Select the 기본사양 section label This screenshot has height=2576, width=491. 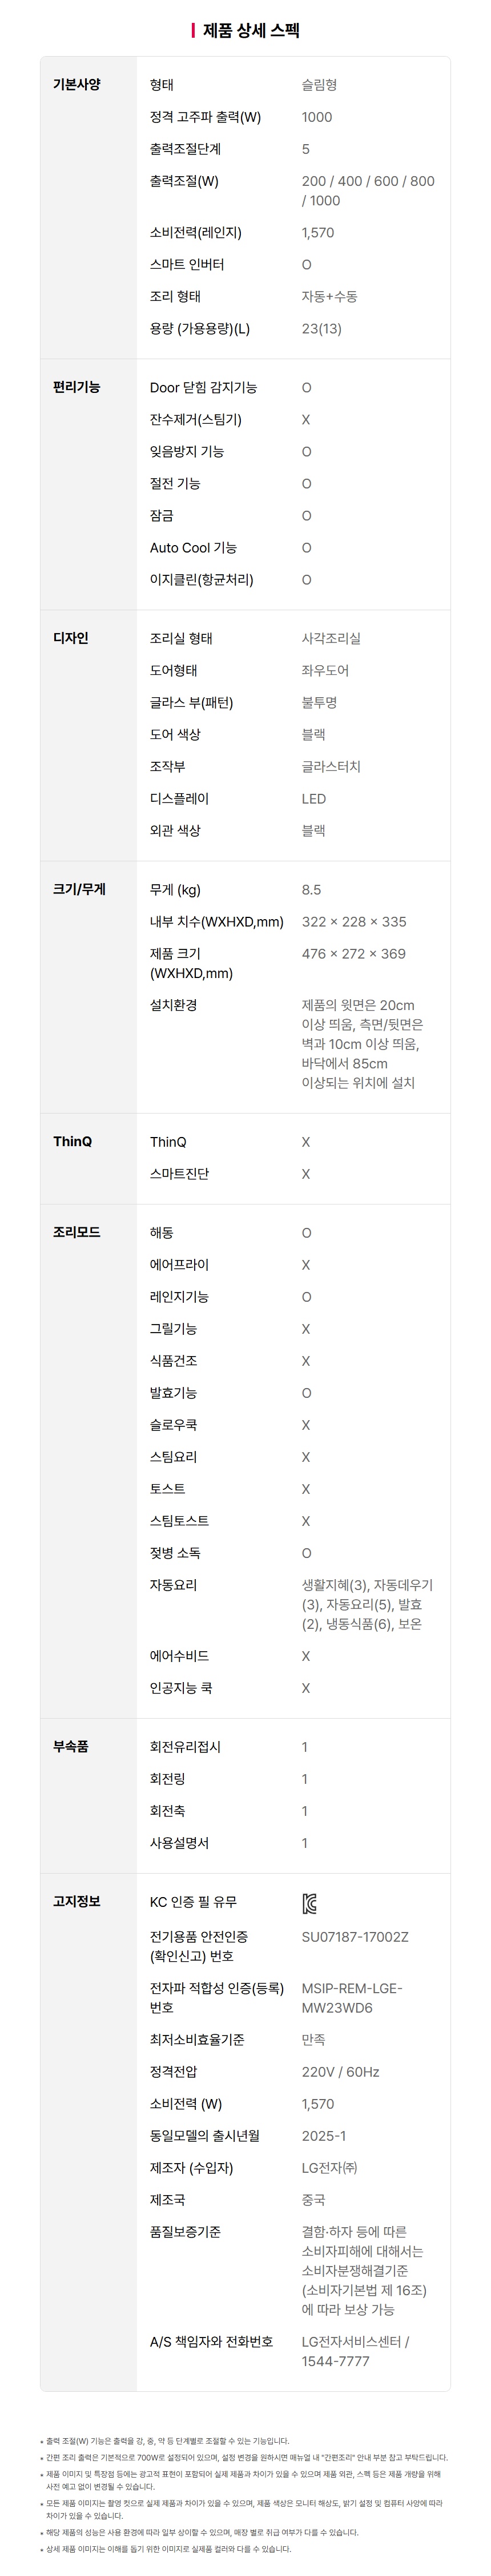[x=77, y=85]
